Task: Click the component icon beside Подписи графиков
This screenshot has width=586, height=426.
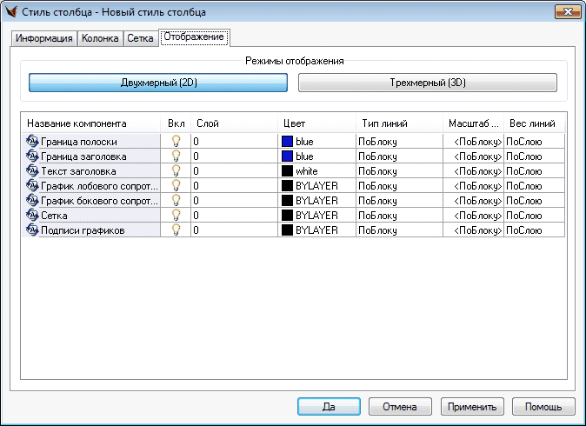Action: point(34,230)
